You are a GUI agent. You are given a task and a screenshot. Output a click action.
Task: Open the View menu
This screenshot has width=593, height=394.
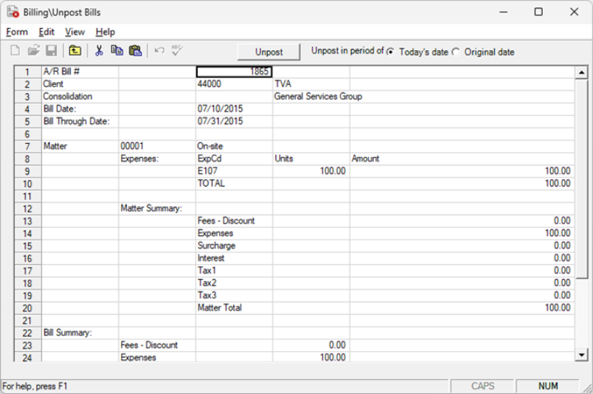[74, 32]
